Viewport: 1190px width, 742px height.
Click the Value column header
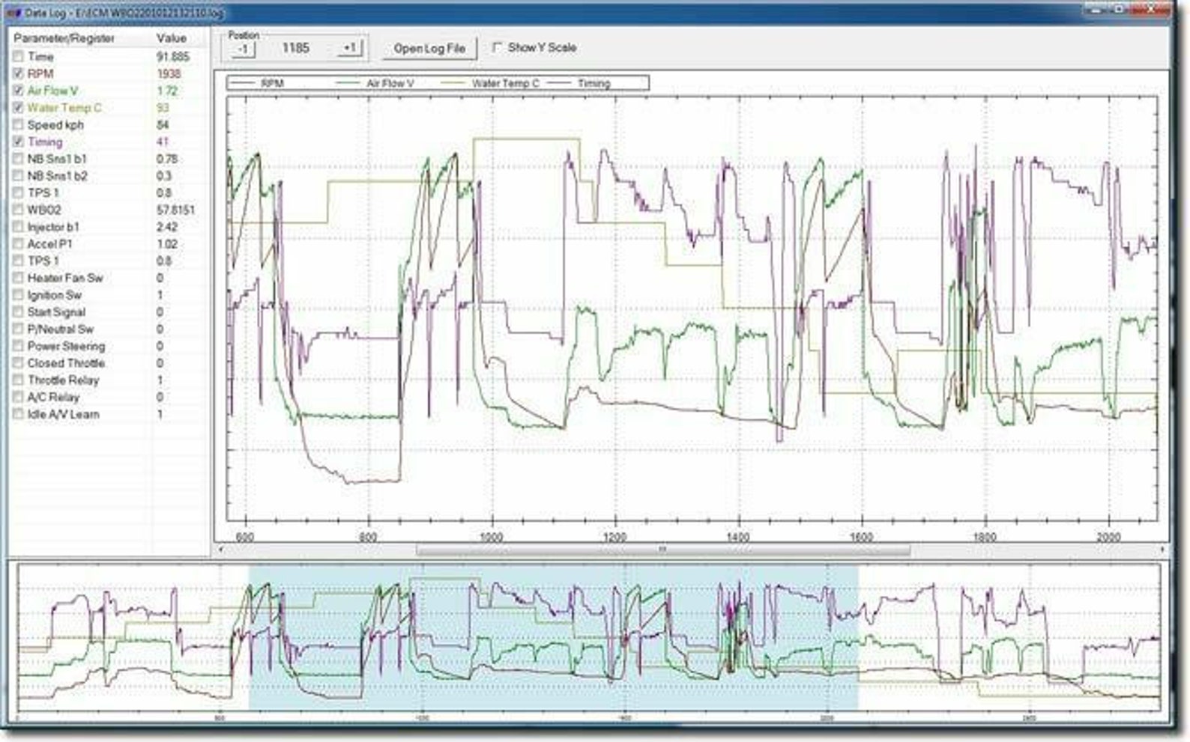[172, 38]
